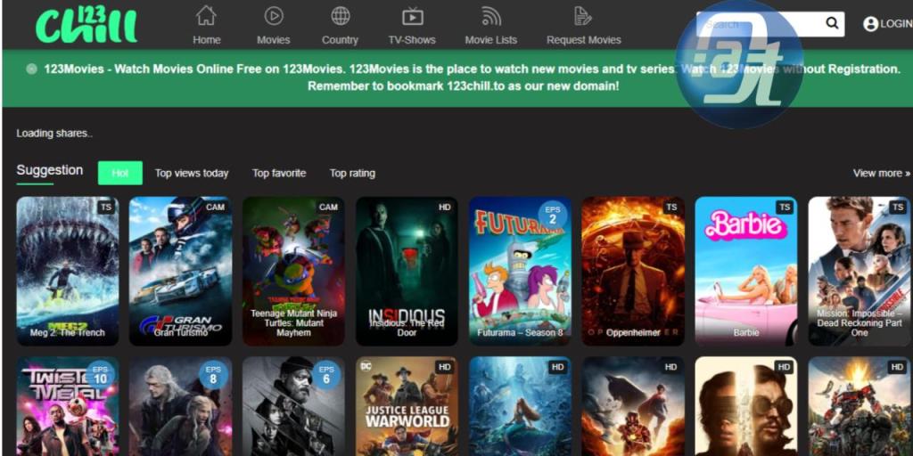Open Justice League Warworld poster
Viewport: 913px width, 456px height.
407,406
